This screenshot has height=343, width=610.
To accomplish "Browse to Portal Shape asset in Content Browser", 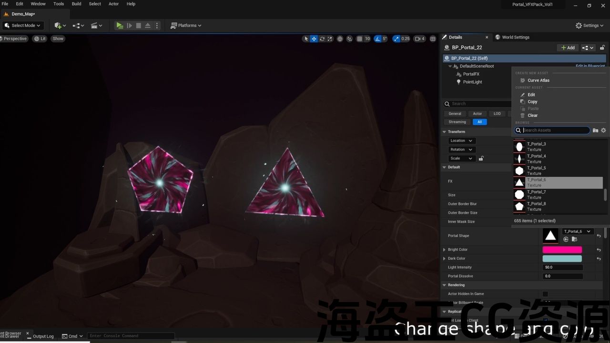I will click(574, 239).
